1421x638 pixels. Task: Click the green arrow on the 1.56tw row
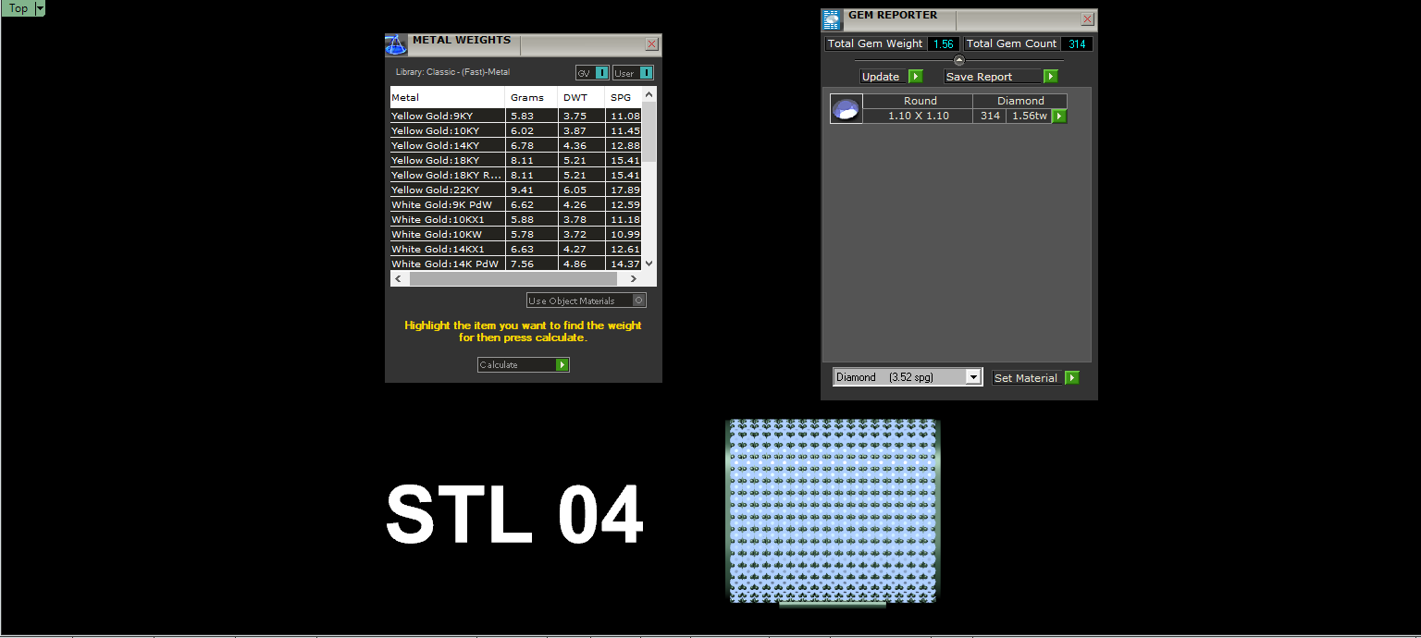[1060, 116]
